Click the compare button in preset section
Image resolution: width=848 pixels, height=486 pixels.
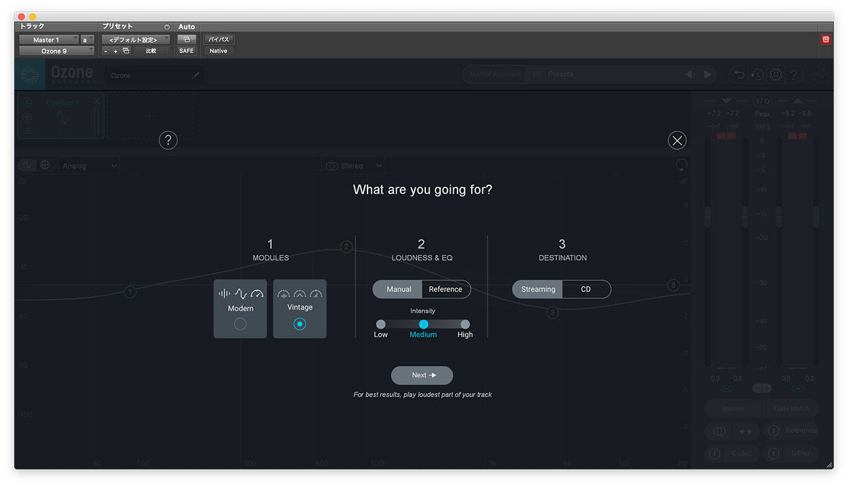(151, 51)
